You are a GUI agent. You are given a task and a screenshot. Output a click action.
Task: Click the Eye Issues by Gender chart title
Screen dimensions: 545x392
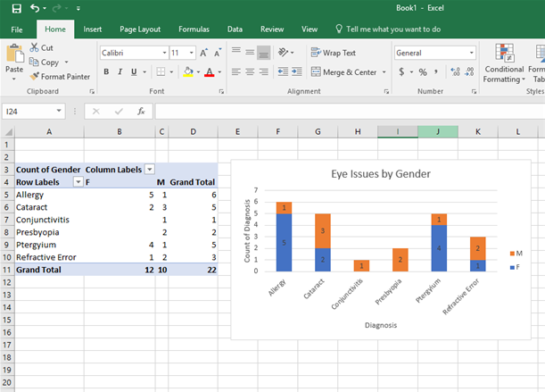(x=380, y=174)
